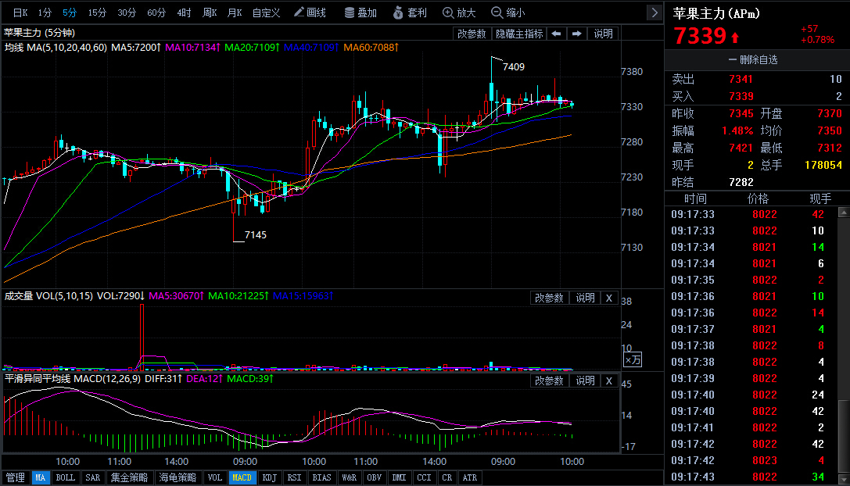850x486 pixels.
Task: Click 隐藏主指标 button
Action: 519,34
